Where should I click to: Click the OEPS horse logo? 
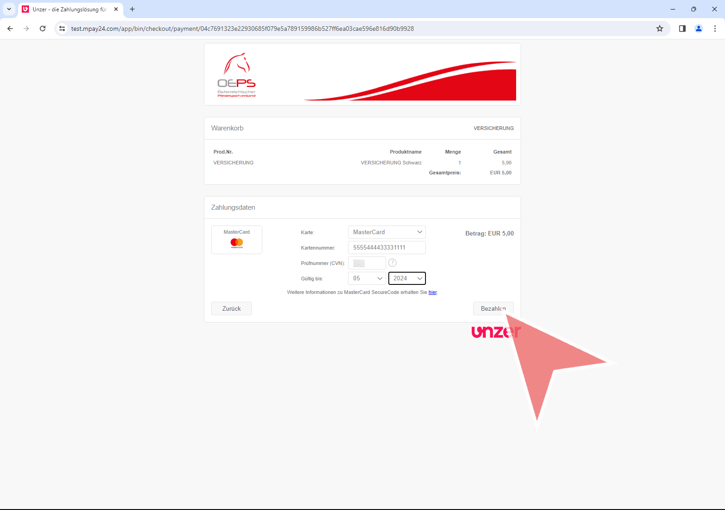coord(237,75)
